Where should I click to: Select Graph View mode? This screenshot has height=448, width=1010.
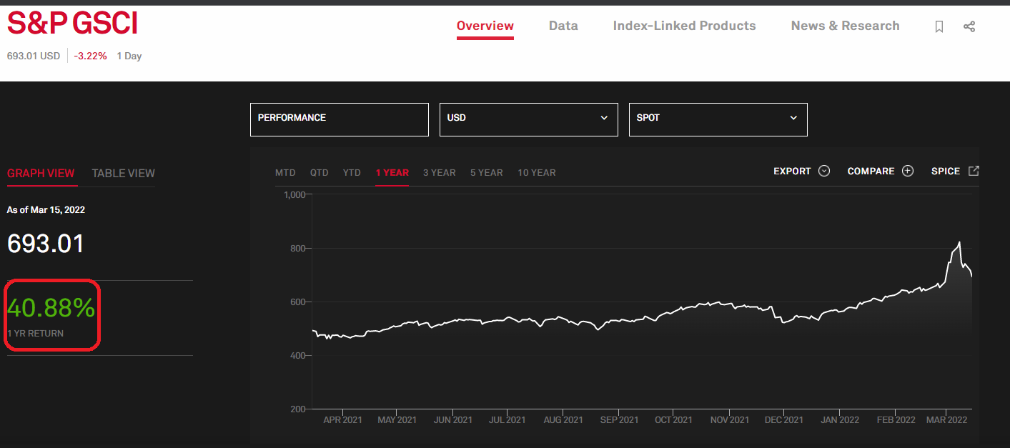(x=41, y=173)
